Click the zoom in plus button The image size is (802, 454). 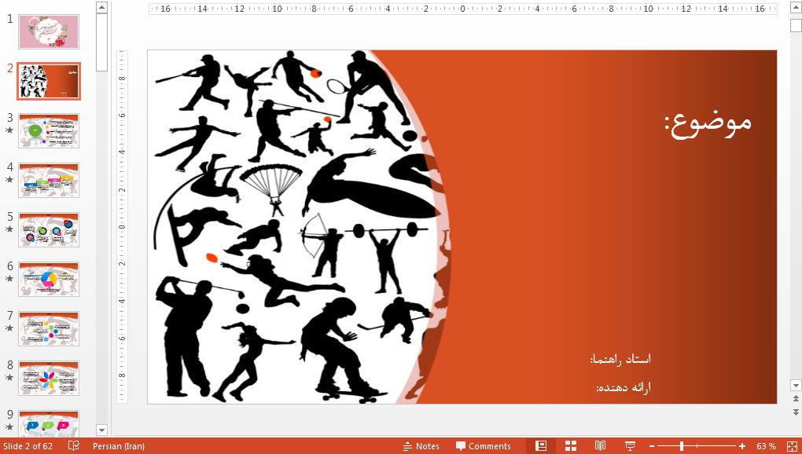[742, 446]
